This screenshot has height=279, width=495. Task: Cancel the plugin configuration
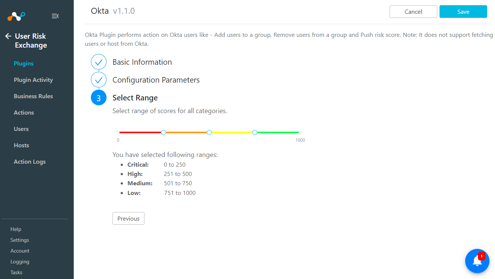(x=413, y=12)
